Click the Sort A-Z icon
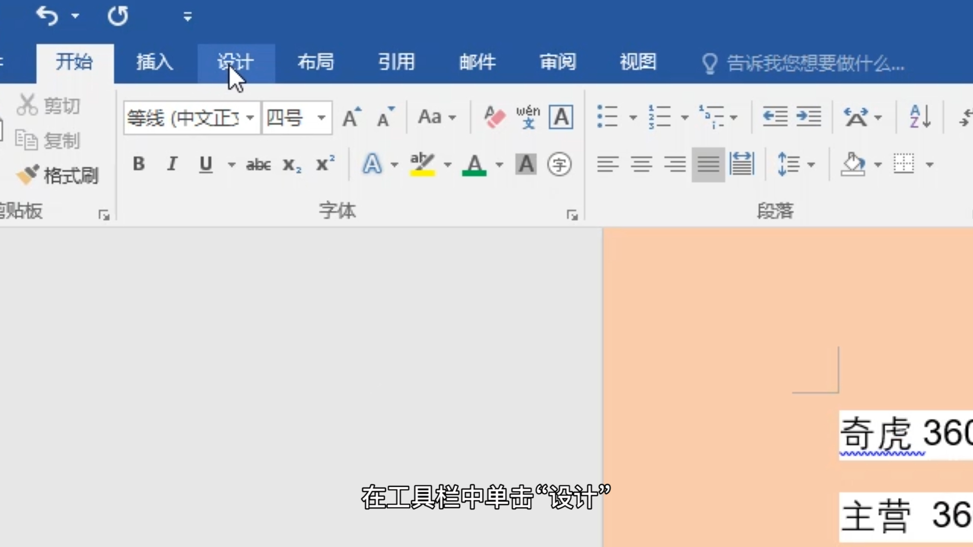The height and width of the screenshot is (547, 973). click(x=920, y=117)
